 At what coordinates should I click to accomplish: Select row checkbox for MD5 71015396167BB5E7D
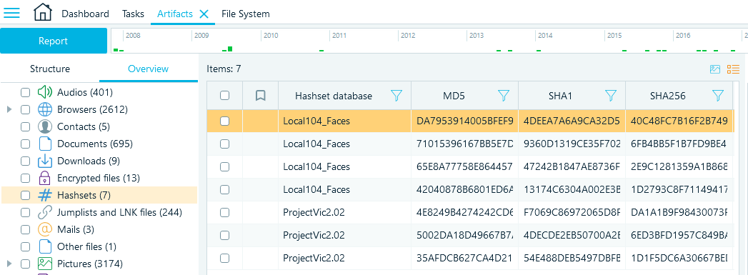225,144
